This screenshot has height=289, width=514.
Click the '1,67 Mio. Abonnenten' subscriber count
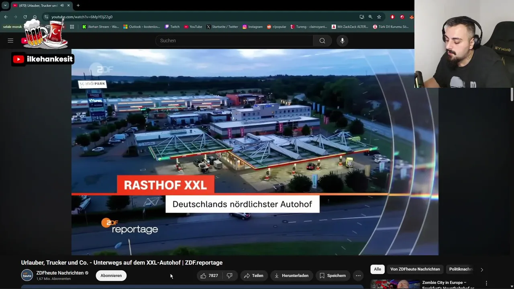(53, 279)
